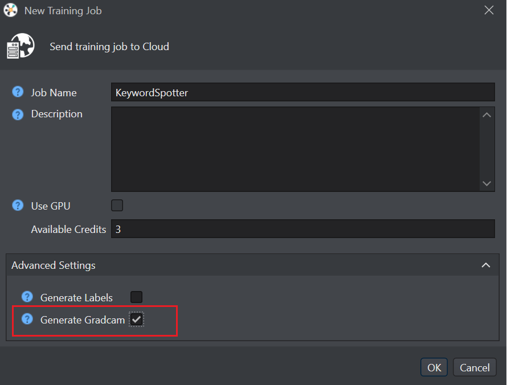
Task: Click Description scrollbar down arrow
Action: (x=486, y=183)
